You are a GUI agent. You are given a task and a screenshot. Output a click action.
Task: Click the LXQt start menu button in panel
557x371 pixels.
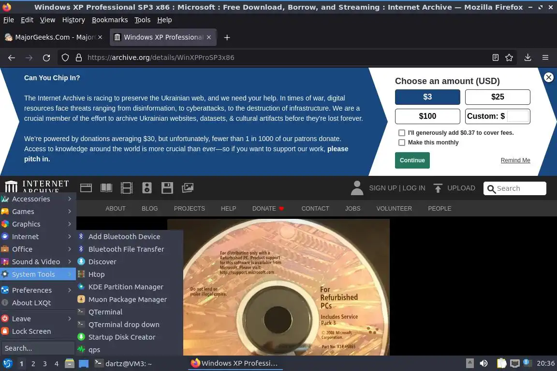click(x=7, y=364)
